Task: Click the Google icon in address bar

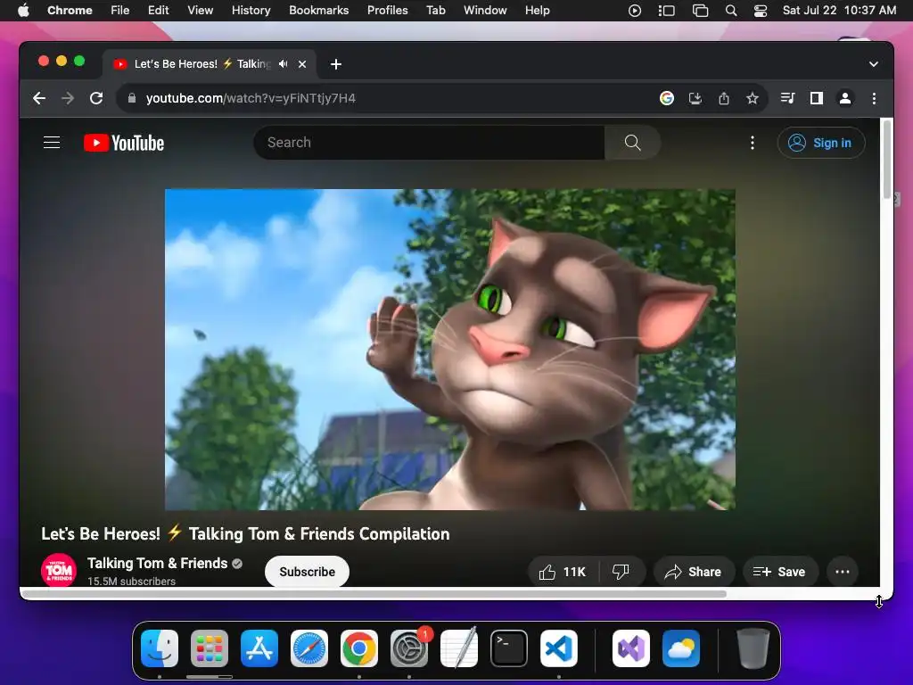Action: click(x=667, y=98)
